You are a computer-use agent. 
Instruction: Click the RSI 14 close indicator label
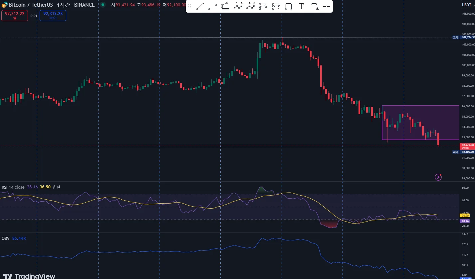13,187
